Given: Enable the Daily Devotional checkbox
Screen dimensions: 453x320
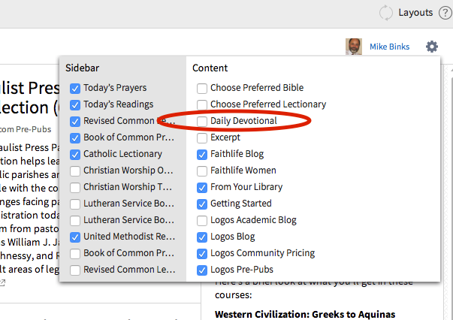Looking at the screenshot, I should (x=202, y=121).
